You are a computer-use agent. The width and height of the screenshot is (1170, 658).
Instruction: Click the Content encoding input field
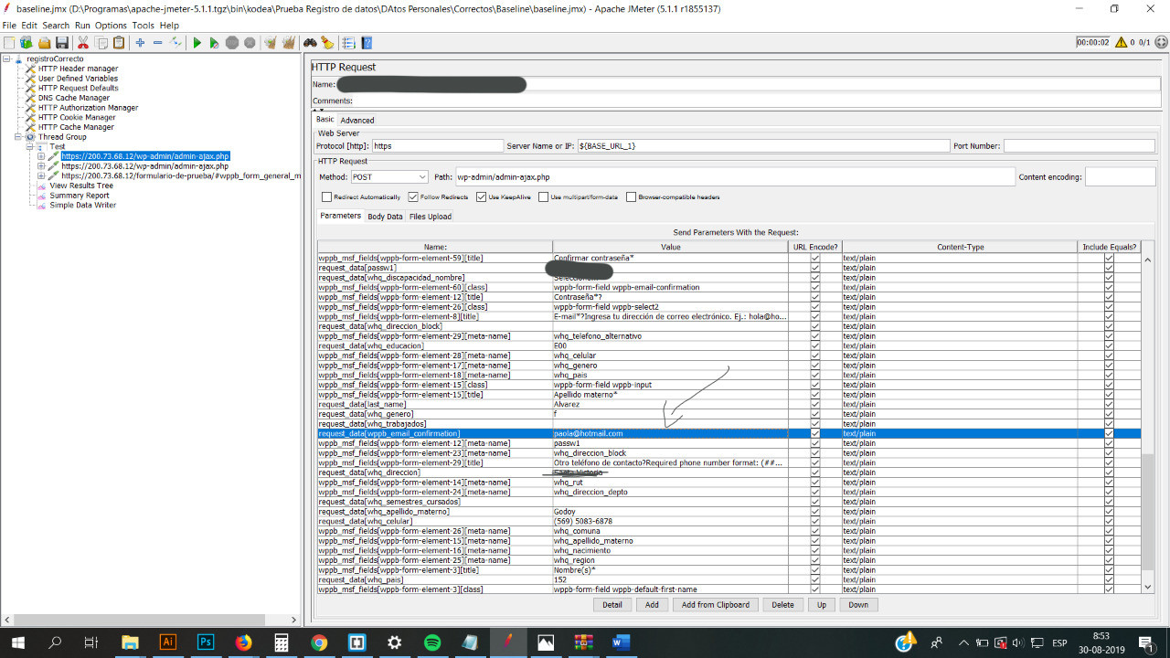pyautogui.click(x=1120, y=177)
